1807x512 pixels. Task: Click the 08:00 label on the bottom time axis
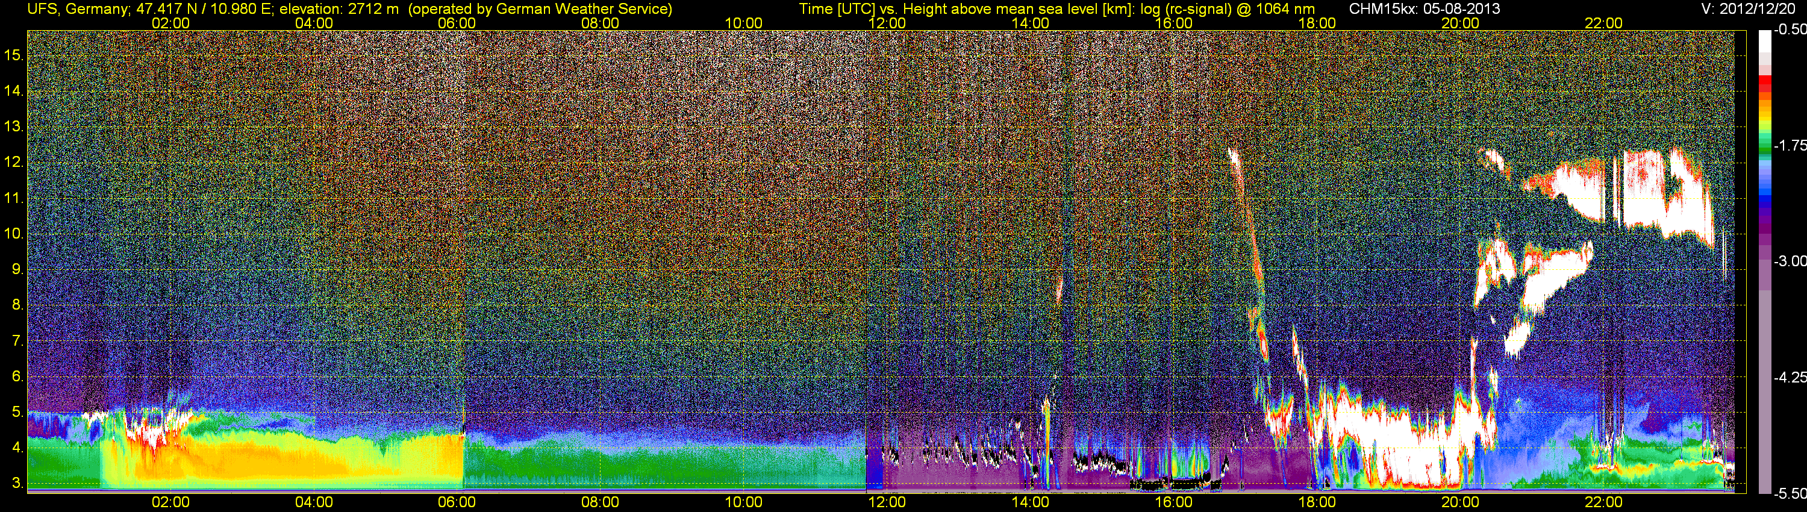point(601,502)
